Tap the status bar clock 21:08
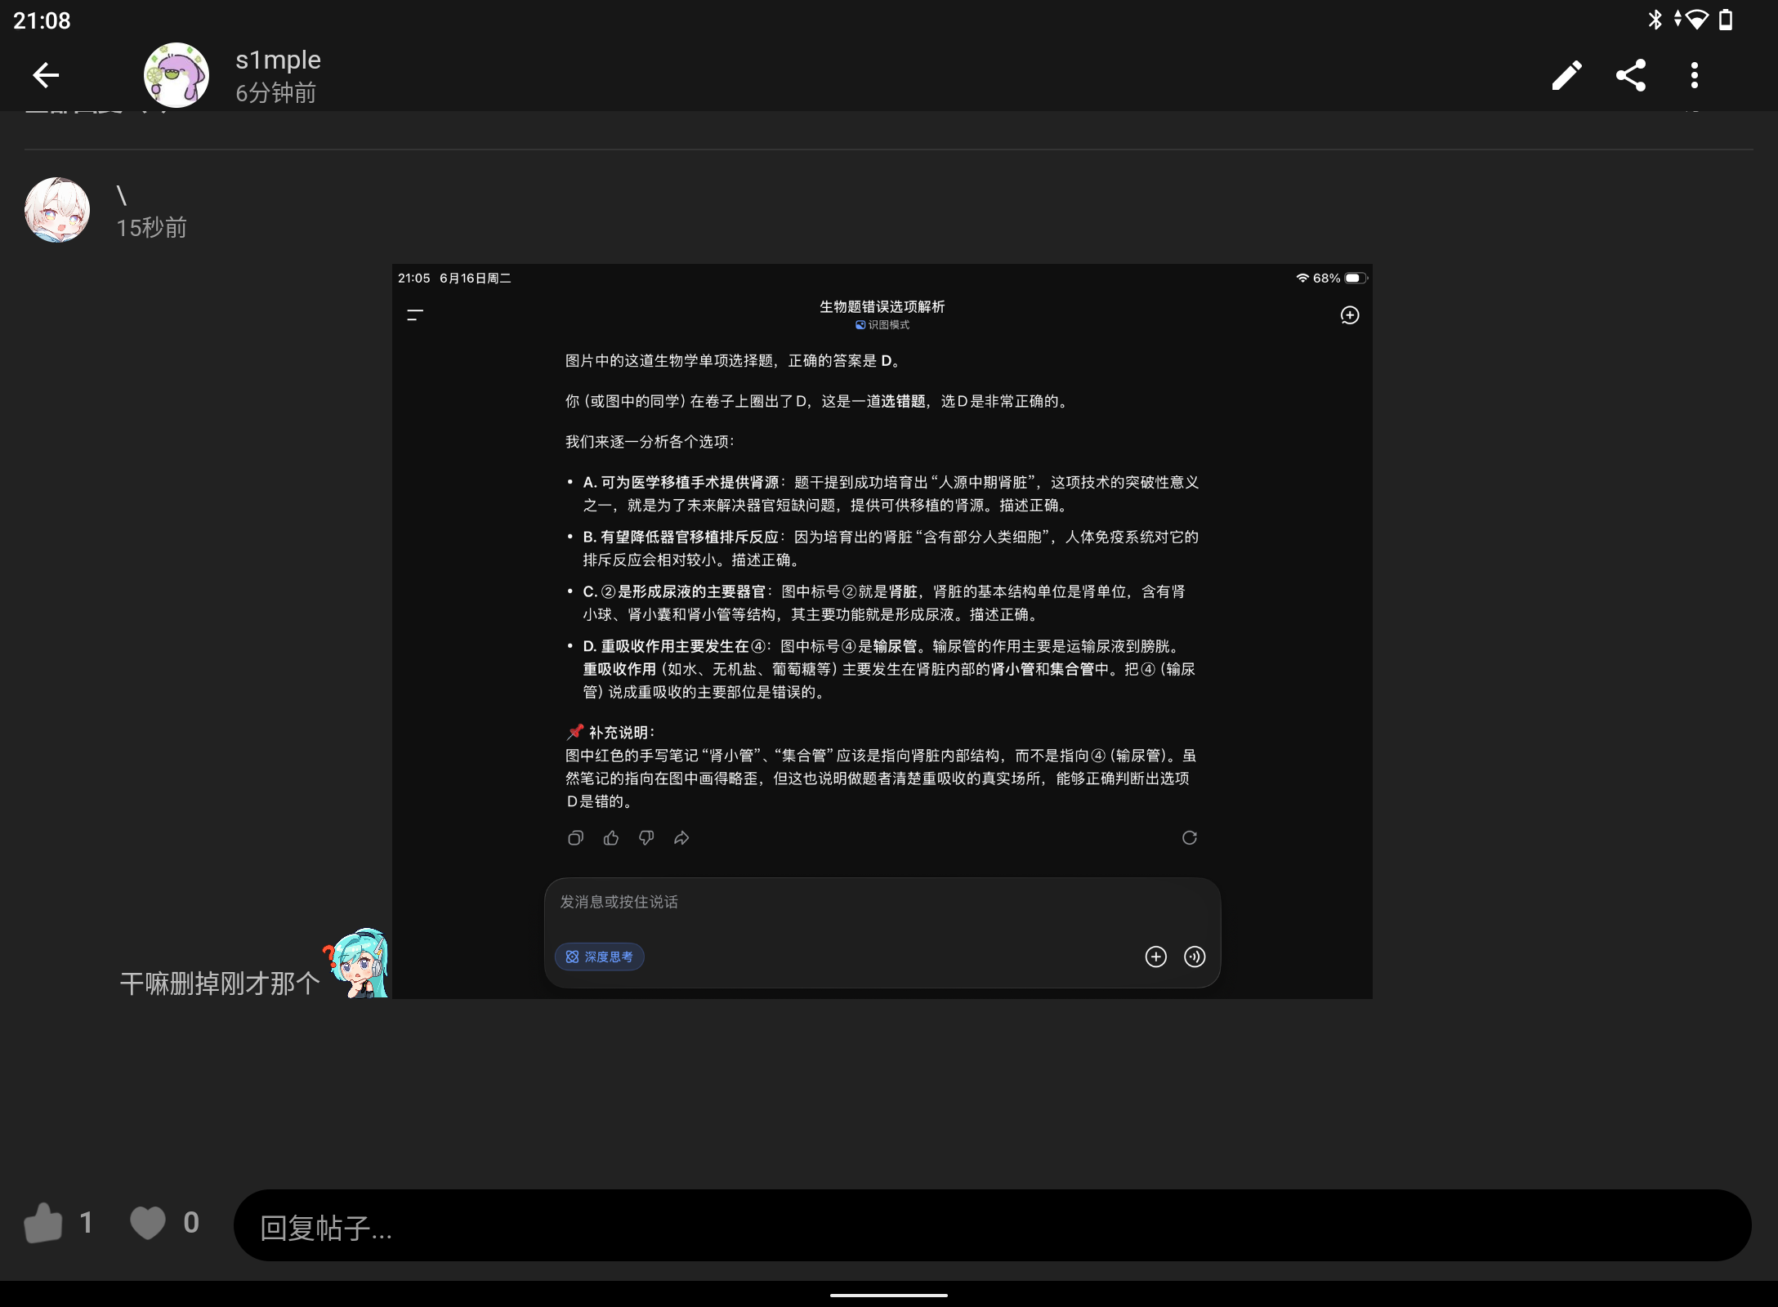The height and width of the screenshot is (1307, 1778). (42, 20)
